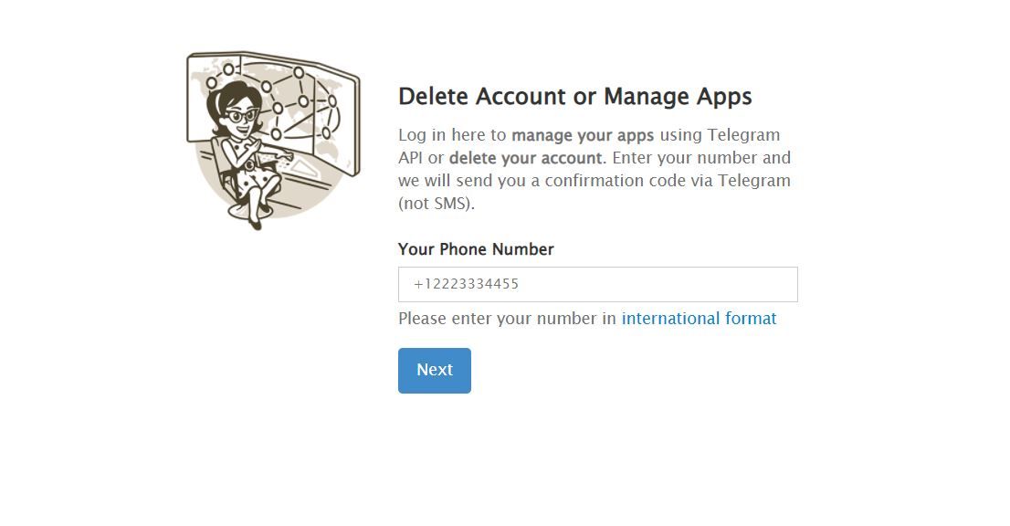Screen dimensions: 1010x526
Task: Click the blue Next button
Action: [x=434, y=370]
